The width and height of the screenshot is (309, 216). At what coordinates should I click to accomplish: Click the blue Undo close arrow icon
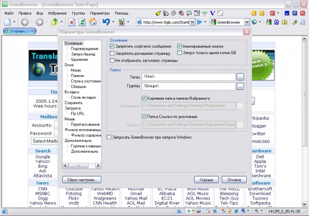pos(106,22)
